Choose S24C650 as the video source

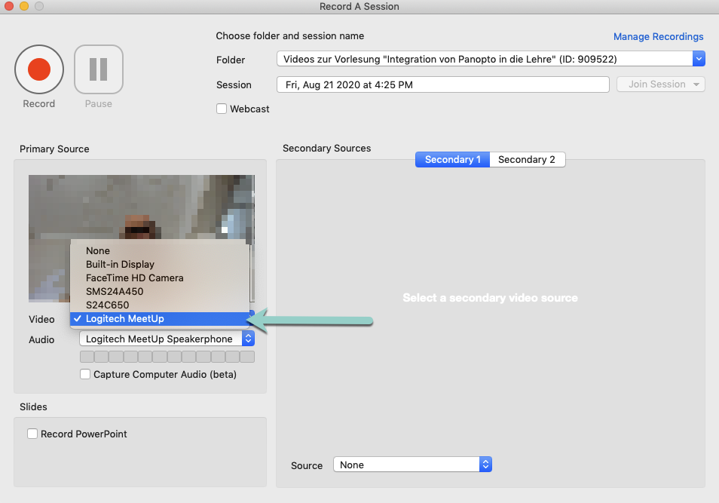(108, 305)
